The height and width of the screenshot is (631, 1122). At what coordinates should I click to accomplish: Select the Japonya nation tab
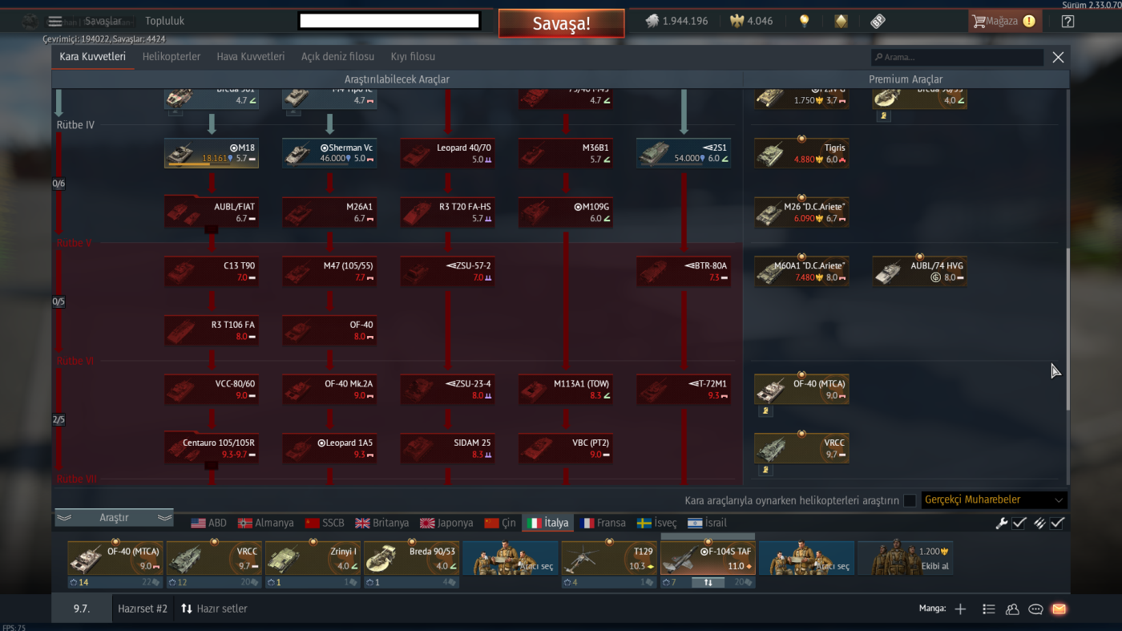pos(446,523)
